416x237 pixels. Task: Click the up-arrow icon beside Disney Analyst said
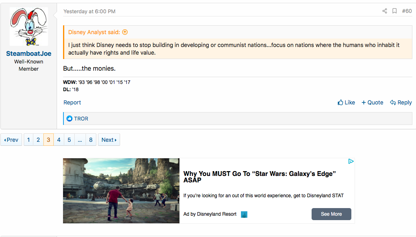pyautogui.click(x=125, y=32)
